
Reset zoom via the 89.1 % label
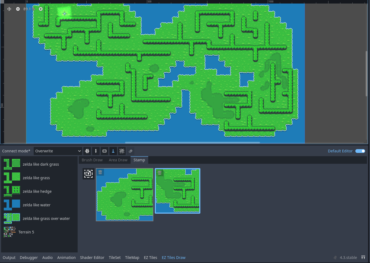coord(29,9)
